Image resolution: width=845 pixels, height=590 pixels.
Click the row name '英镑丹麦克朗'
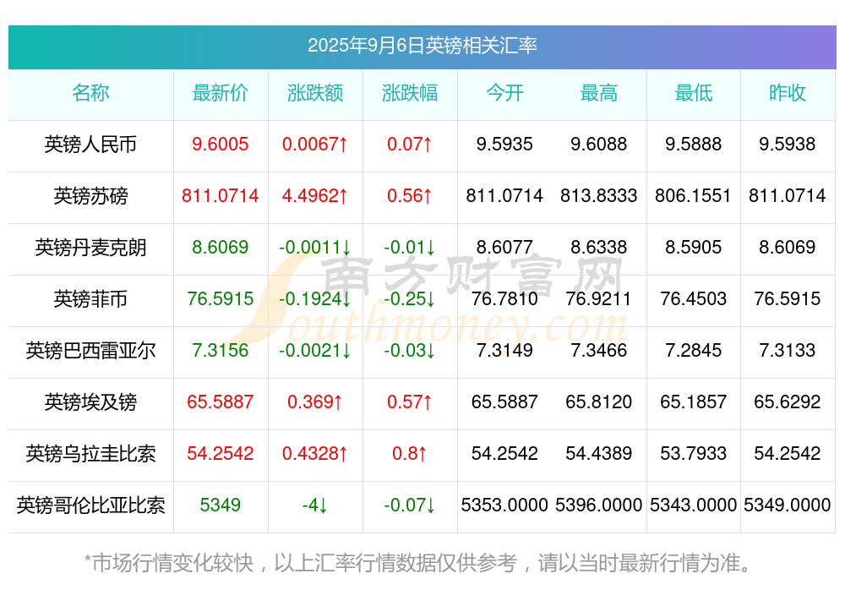click(x=90, y=248)
